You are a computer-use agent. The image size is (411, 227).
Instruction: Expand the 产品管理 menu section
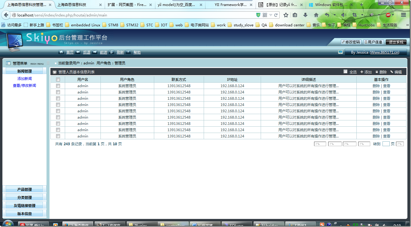click(24, 190)
